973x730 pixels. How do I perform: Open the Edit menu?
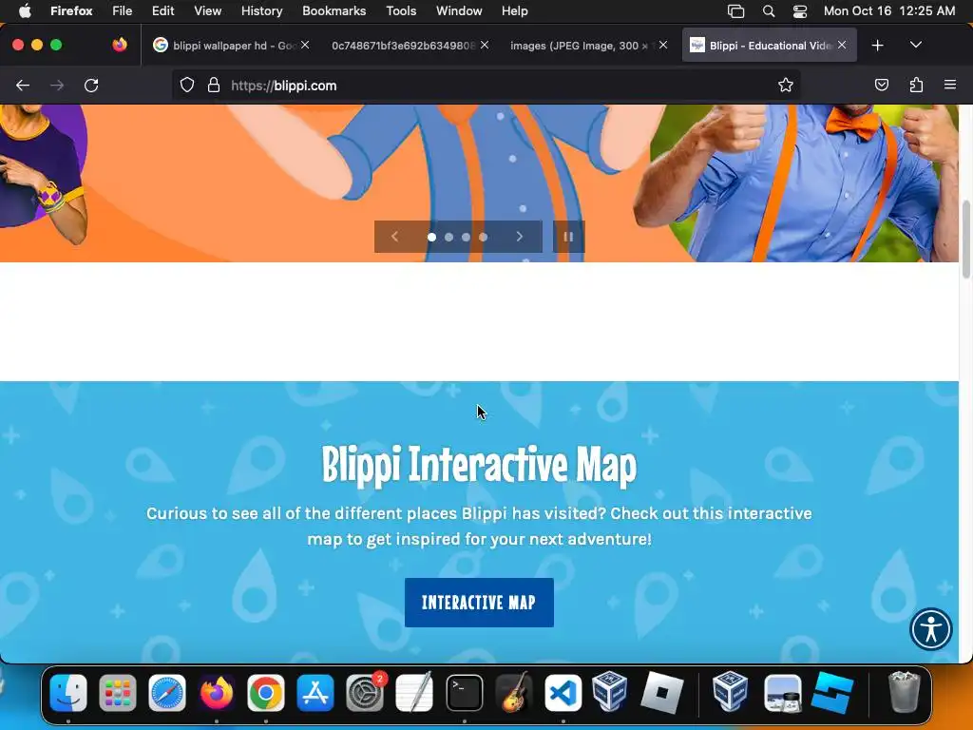tap(163, 10)
